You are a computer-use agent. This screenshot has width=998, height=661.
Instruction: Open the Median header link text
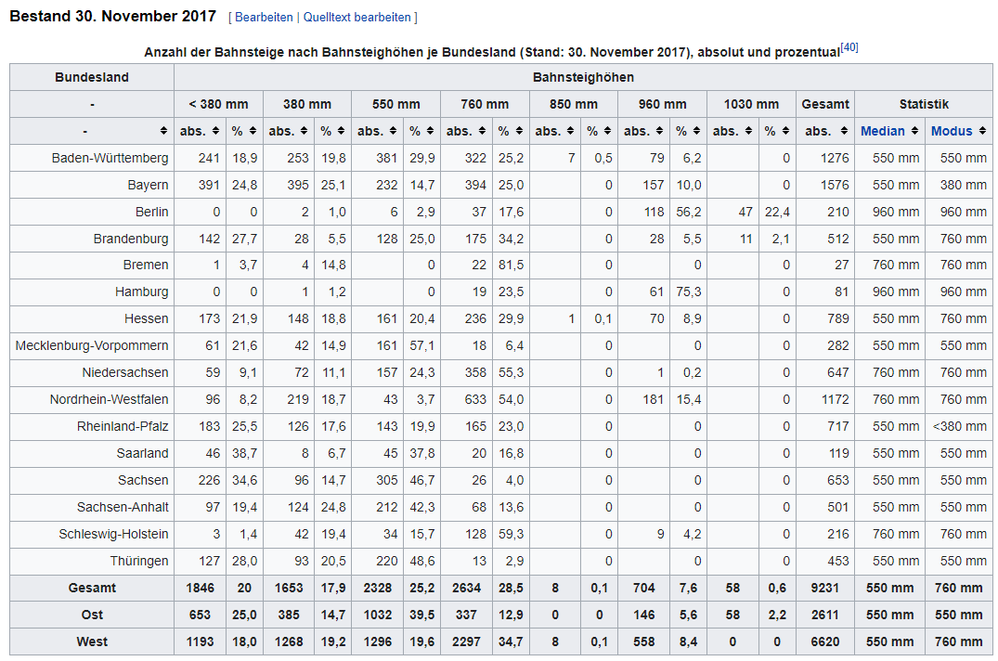click(x=882, y=131)
